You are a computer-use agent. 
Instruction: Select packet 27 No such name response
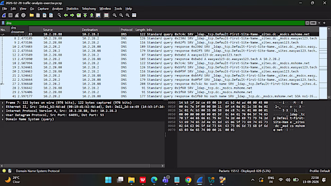159,84
